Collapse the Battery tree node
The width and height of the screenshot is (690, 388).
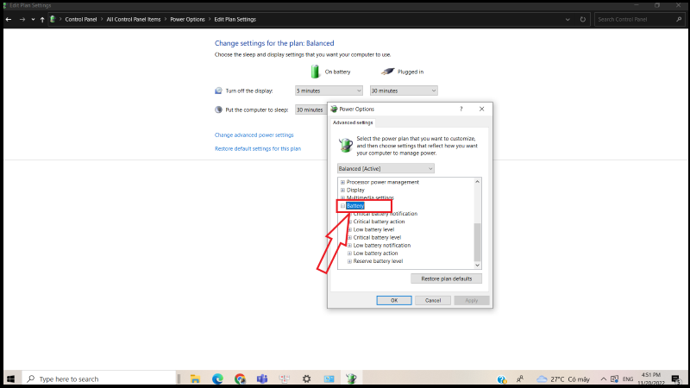[342, 206]
